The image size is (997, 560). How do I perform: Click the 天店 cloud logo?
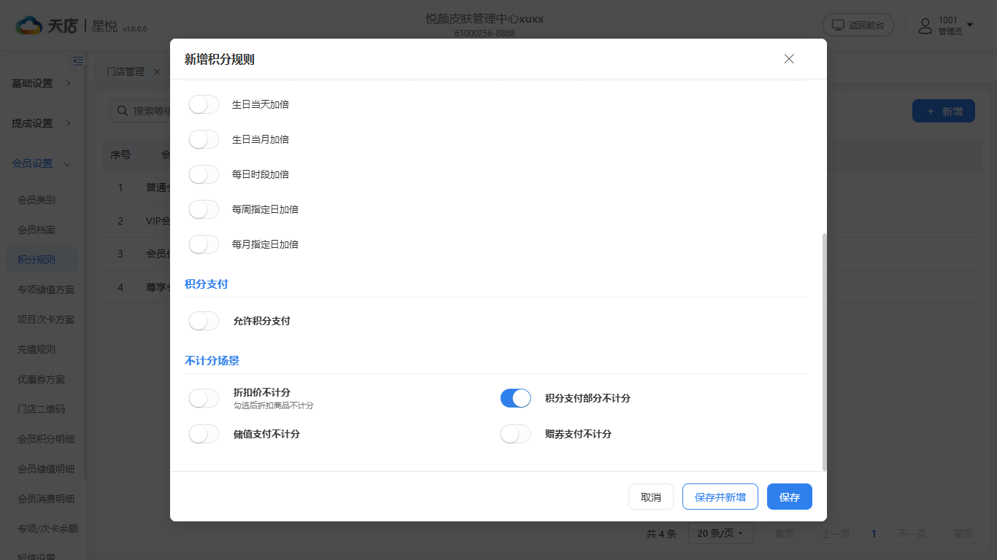point(29,26)
